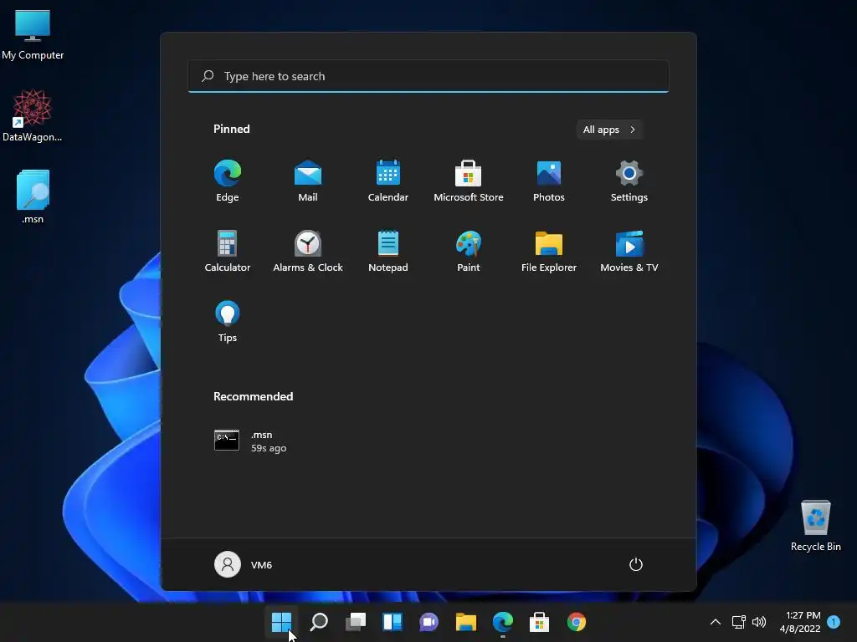Open Microsoft Edge on the taskbar
The height and width of the screenshot is (642, 857).
pos(503,622)
